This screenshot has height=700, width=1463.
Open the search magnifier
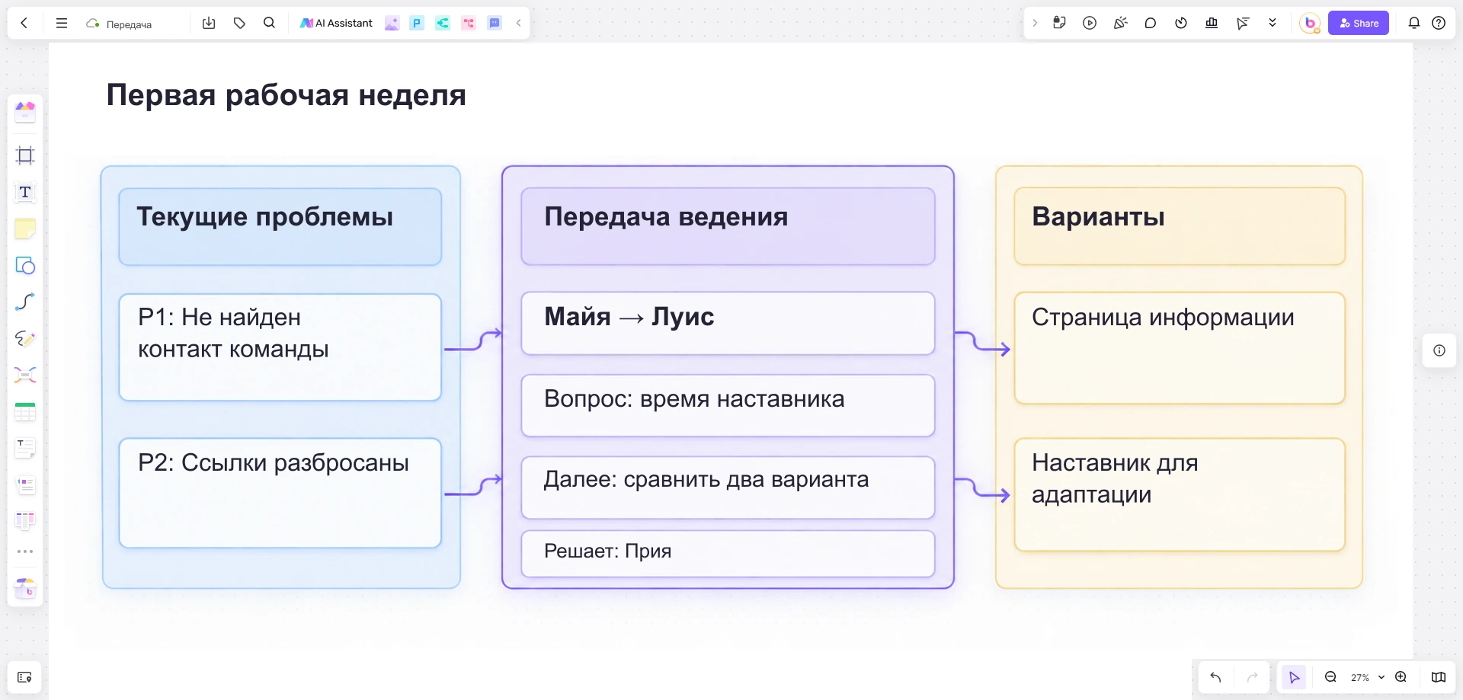point(269,23)
